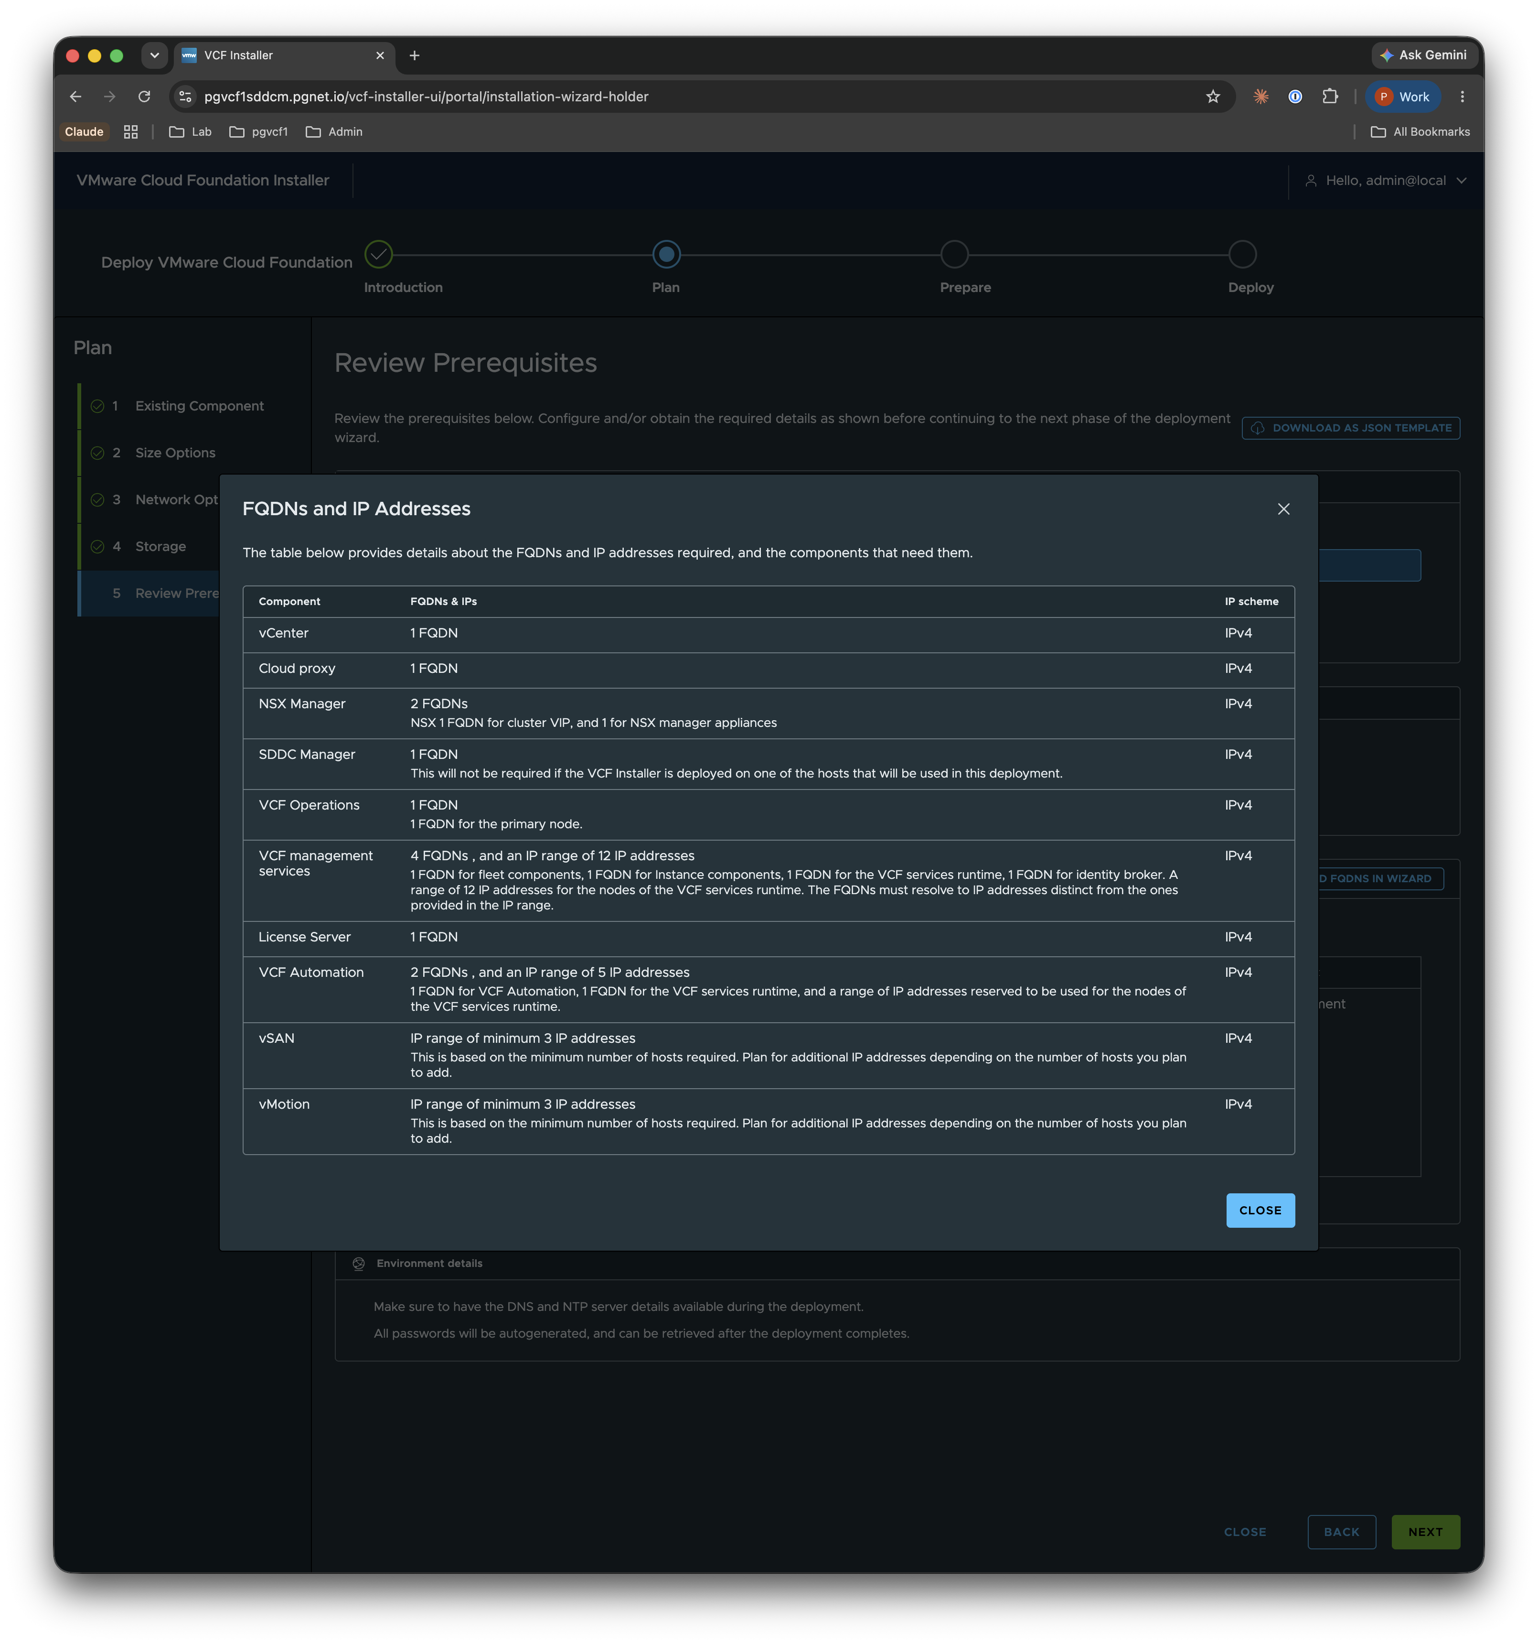
Task: Select the vSAN row
Action: (768, 1055)
